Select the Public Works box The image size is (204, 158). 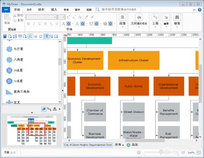click(x=134, y=86)
